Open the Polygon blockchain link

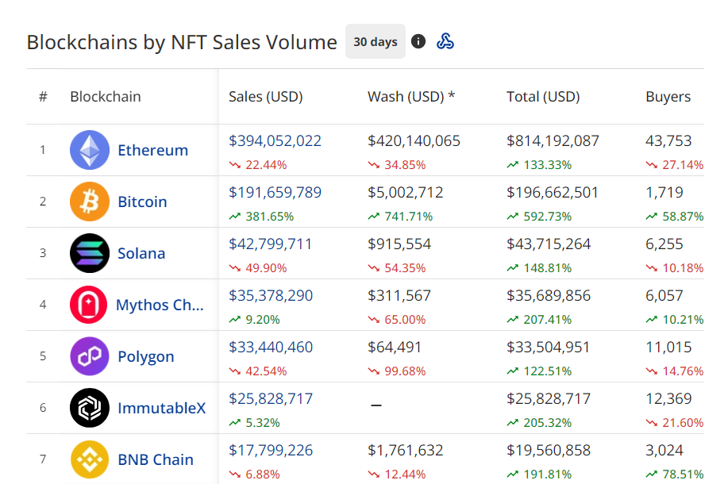tap(146, 356)
